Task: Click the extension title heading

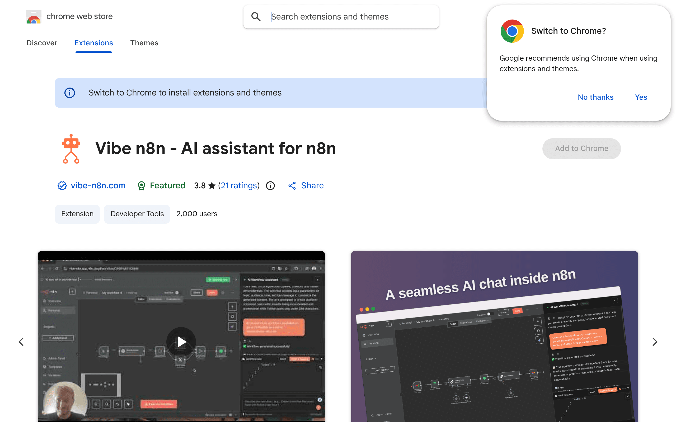Action: (216, 148)
